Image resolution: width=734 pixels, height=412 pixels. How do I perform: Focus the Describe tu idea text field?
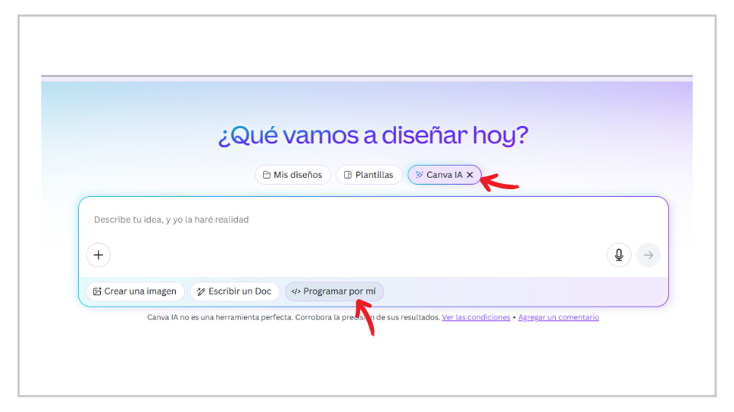(x=373, y=220)
